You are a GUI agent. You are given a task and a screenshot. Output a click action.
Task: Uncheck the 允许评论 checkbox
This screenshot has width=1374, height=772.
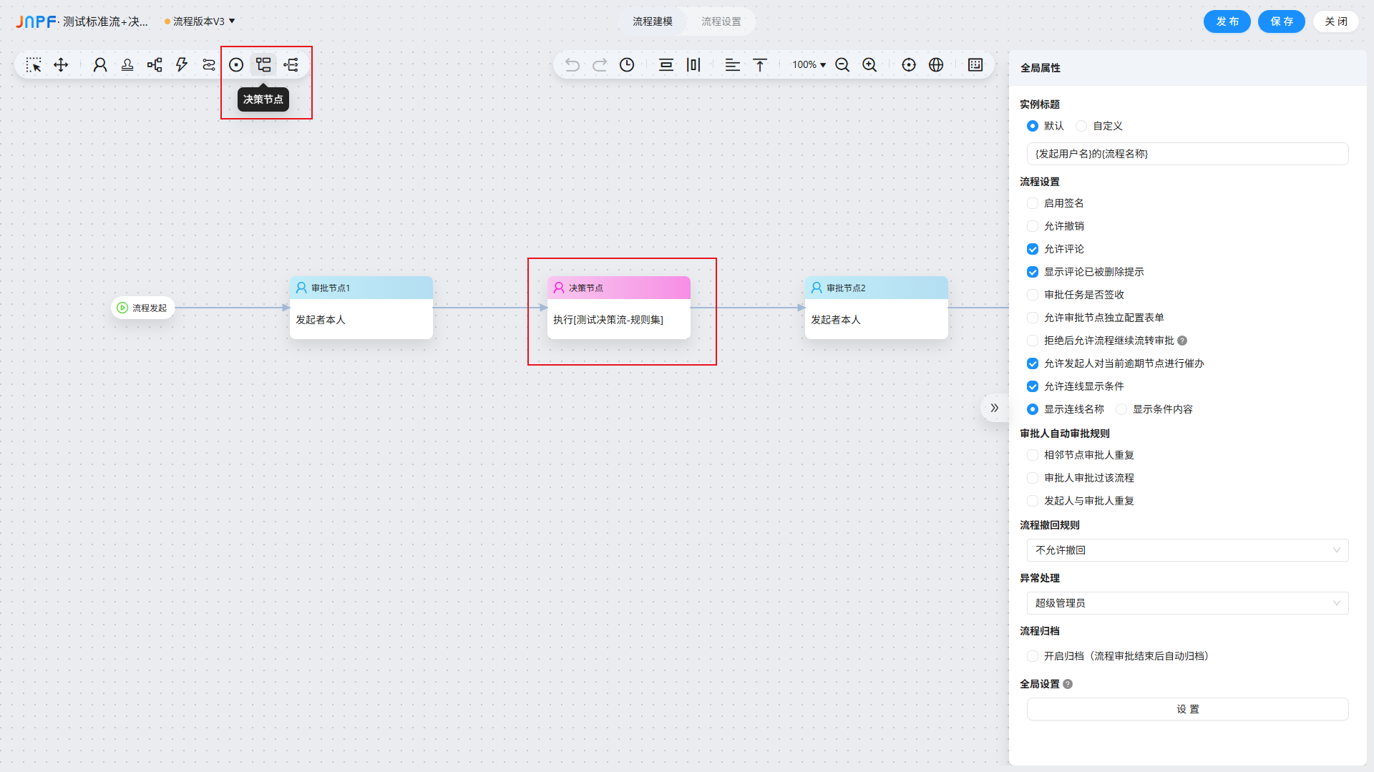[x=1033, y=249]
